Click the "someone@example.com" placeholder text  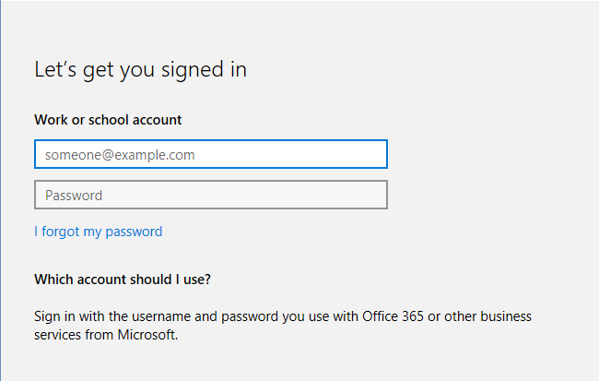tap(120, 155)
